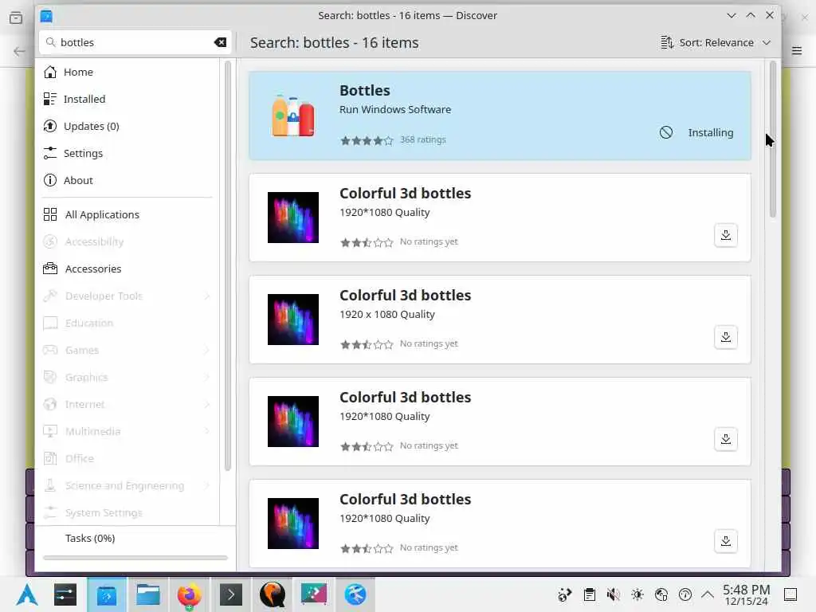The image size is (816, 612).
Task: Launch Firefox from taskbar
Action: (189, 594)
